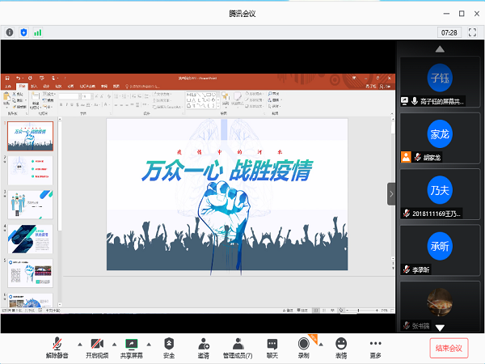This screenshot has width=485, height=364.
Task: Click the meeting info icon
Action: tap(10, 32)
